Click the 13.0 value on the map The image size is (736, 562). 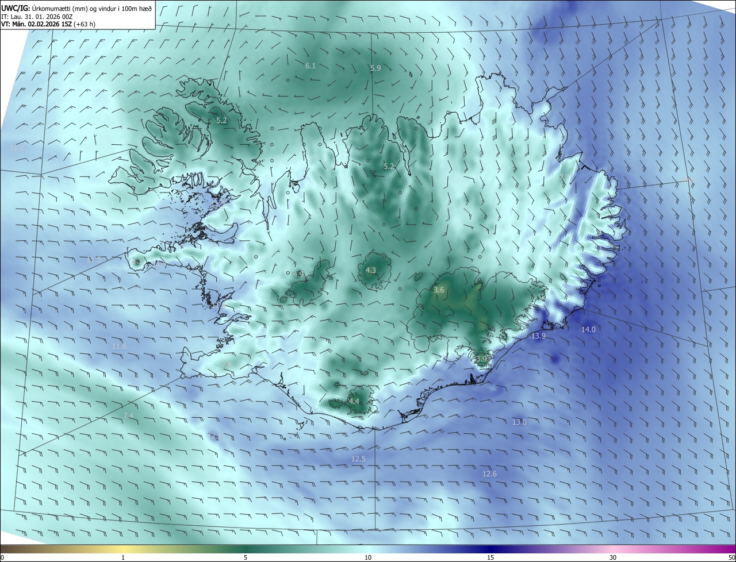[519, 422]
